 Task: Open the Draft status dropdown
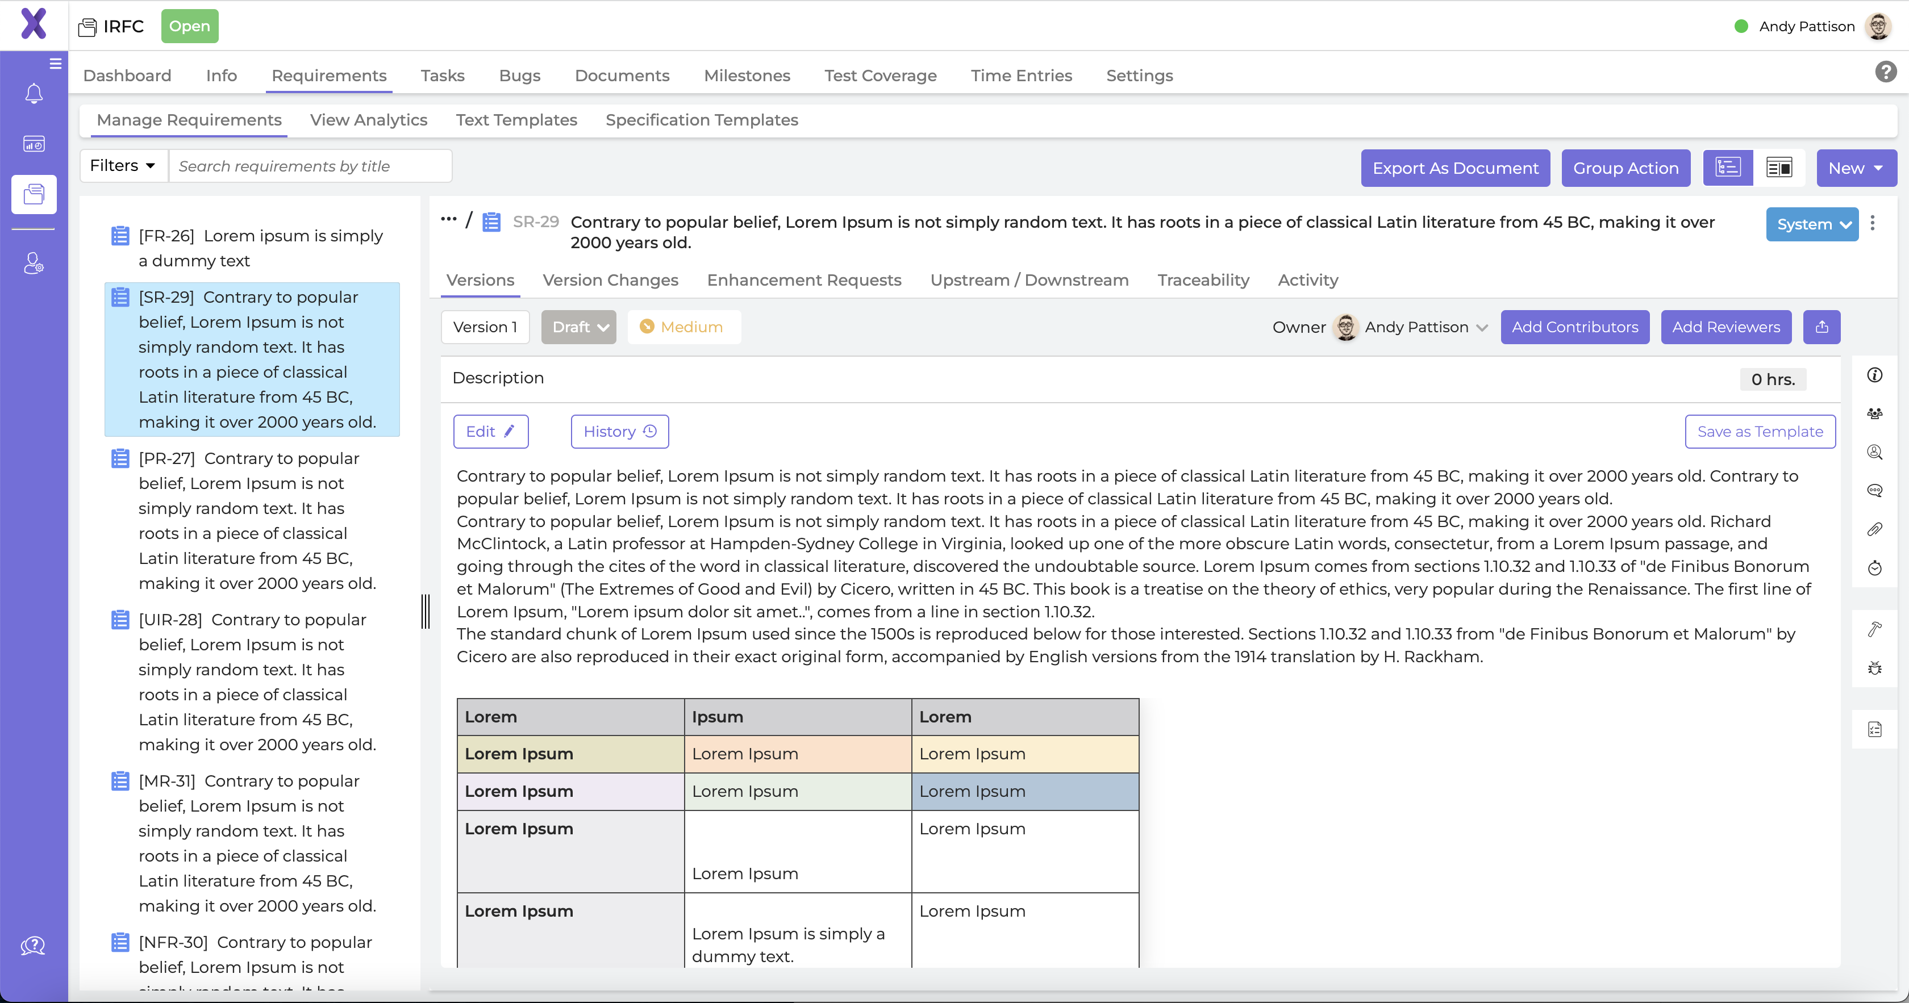[579, 327]
